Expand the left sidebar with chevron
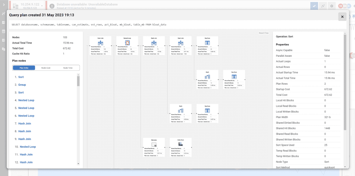The height and width of the screenshot is (176, 355). click(4, 5)
